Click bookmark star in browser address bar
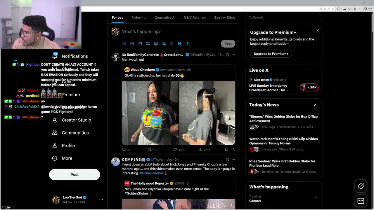Viewport: 374px width, 210px height. (x=333, y=9)
